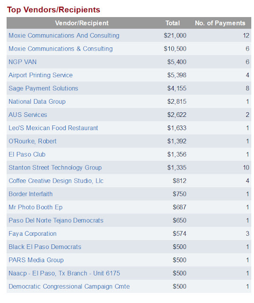Open Moxie Communications & Consulting link
The height and width of the screenshot is (303, 254).
[x=61, y=49]
